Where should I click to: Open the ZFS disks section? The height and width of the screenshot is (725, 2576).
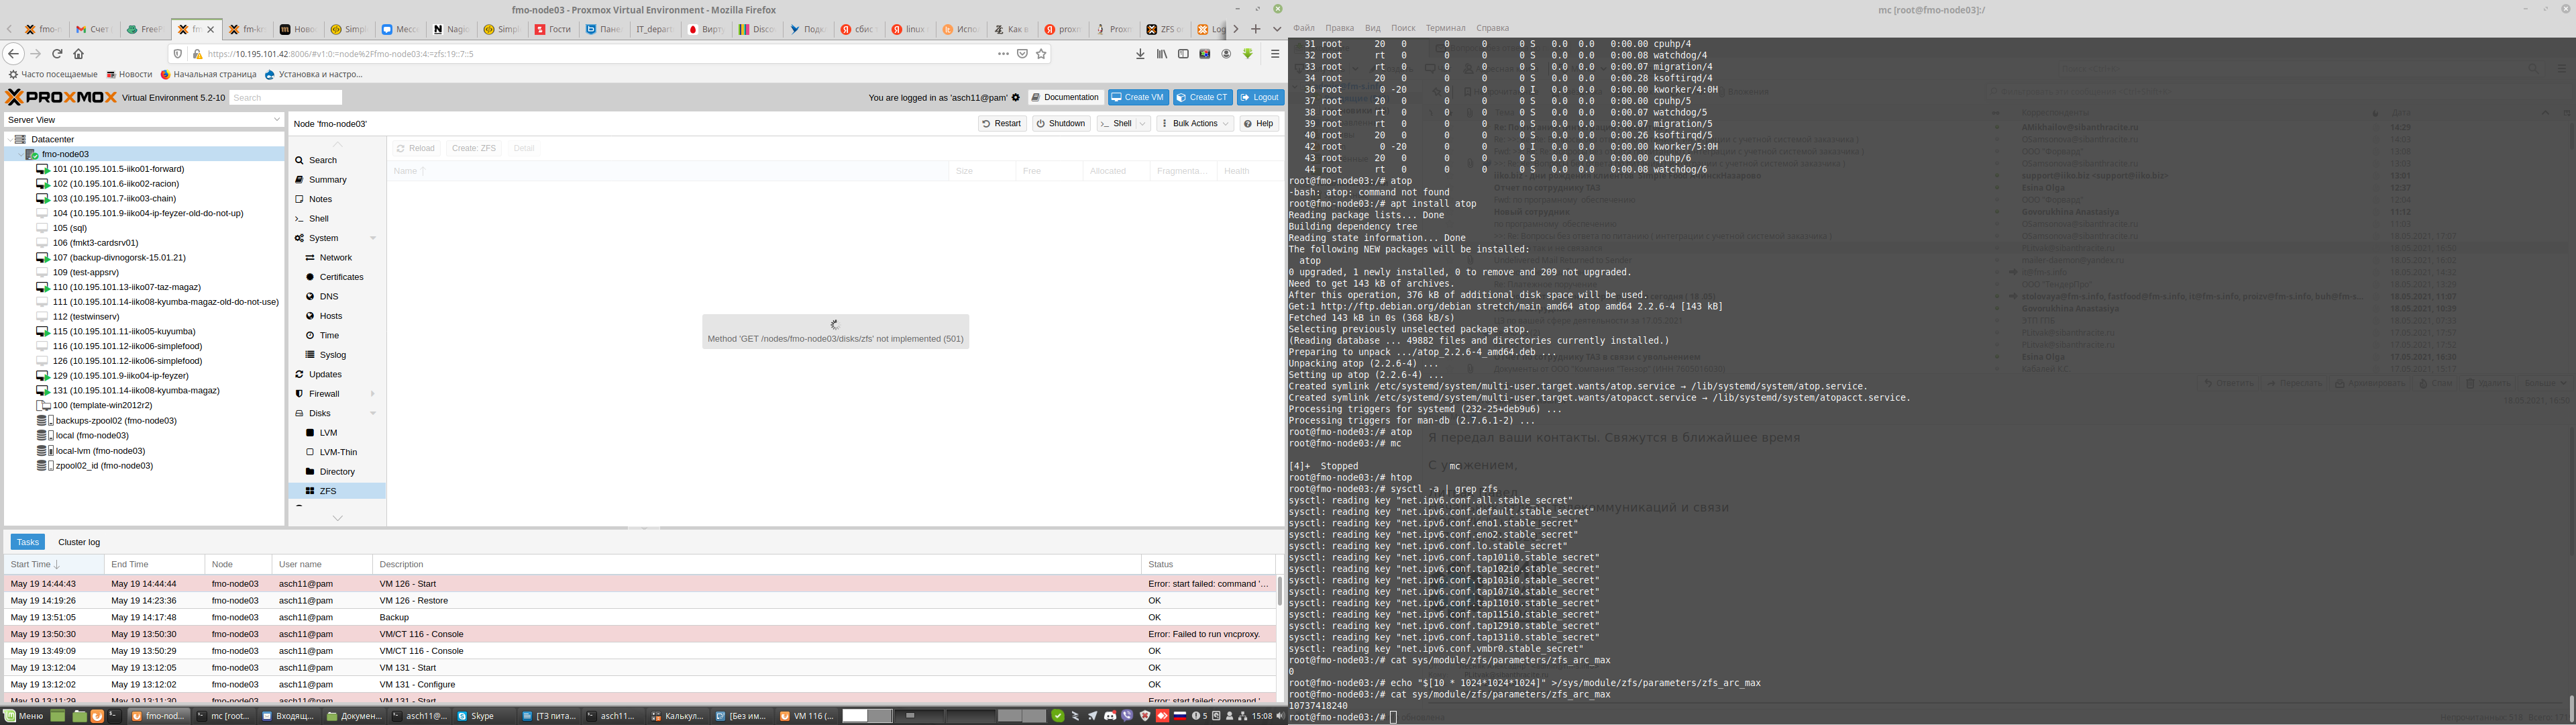coord(328,491)
